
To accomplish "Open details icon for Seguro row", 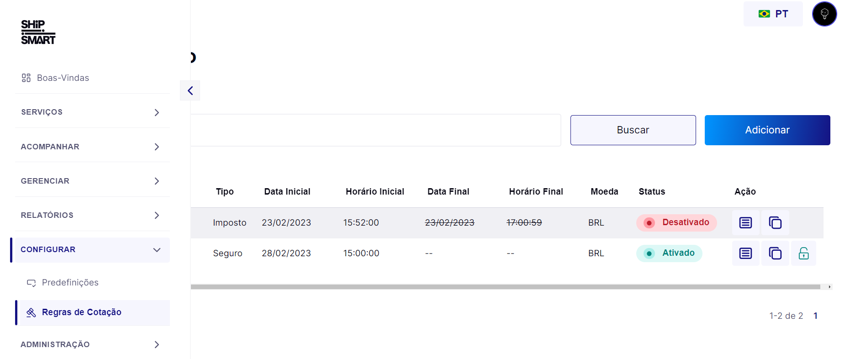I will coord(745,253).
